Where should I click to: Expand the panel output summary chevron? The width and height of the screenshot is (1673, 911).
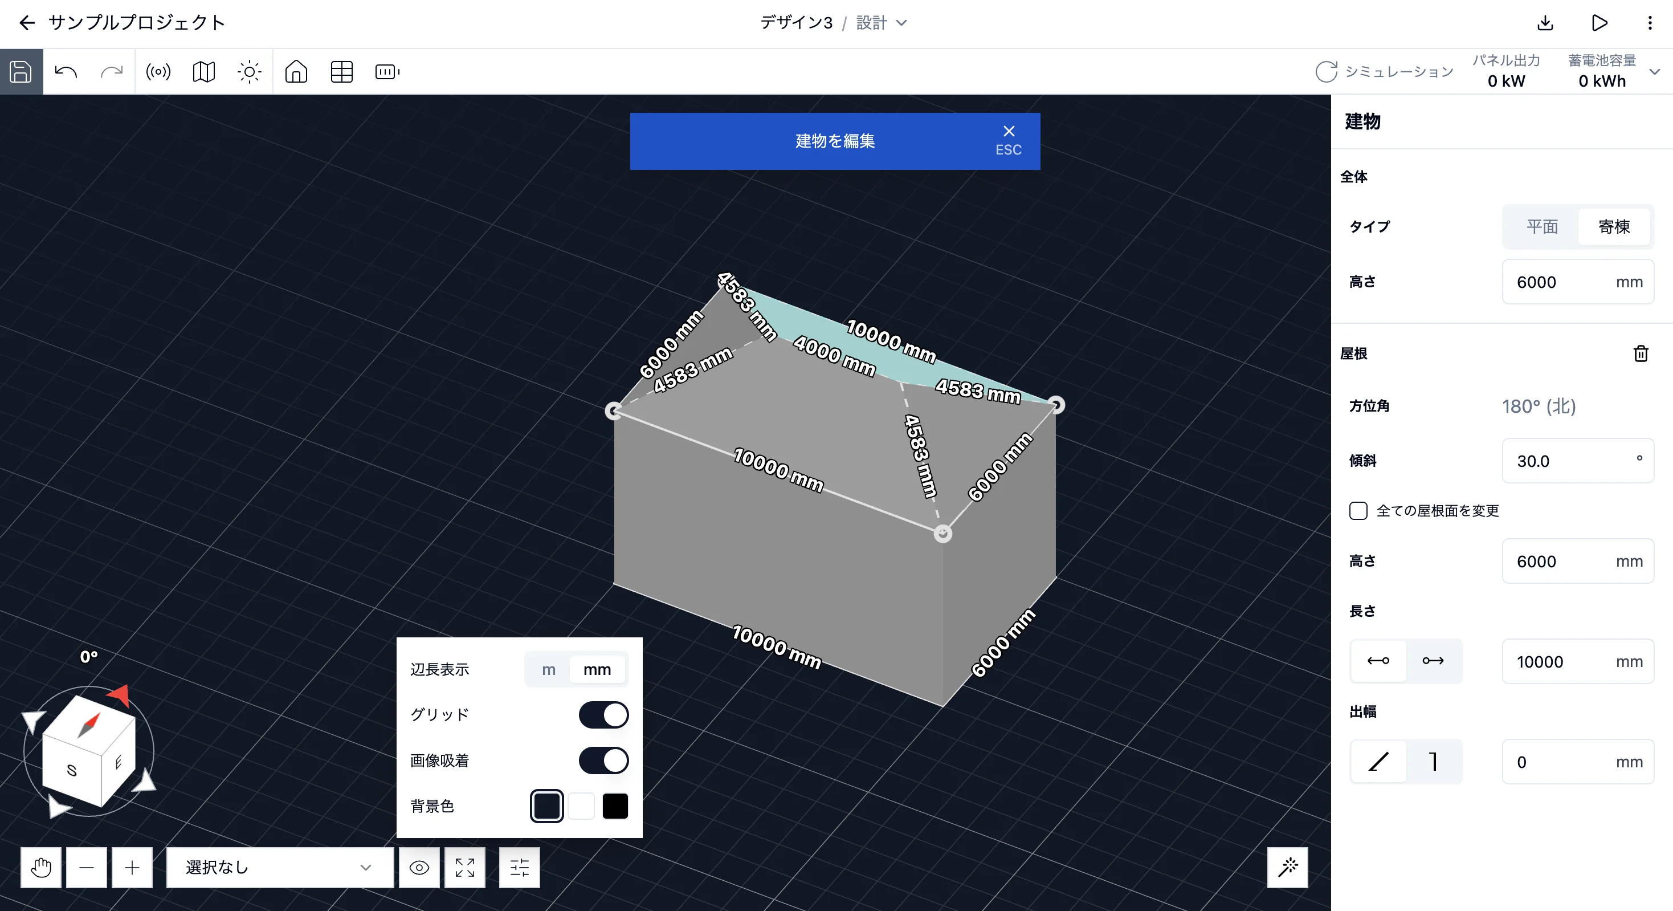click(1654, 71)
